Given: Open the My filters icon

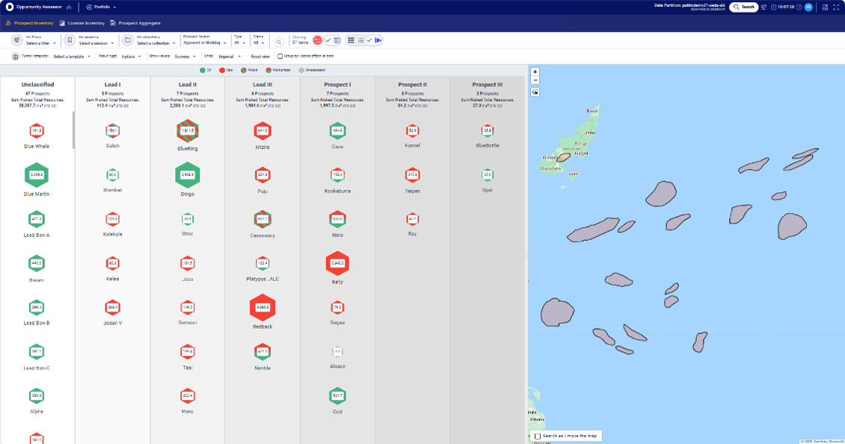Looking at the screenshot, I should pos(16,40).
